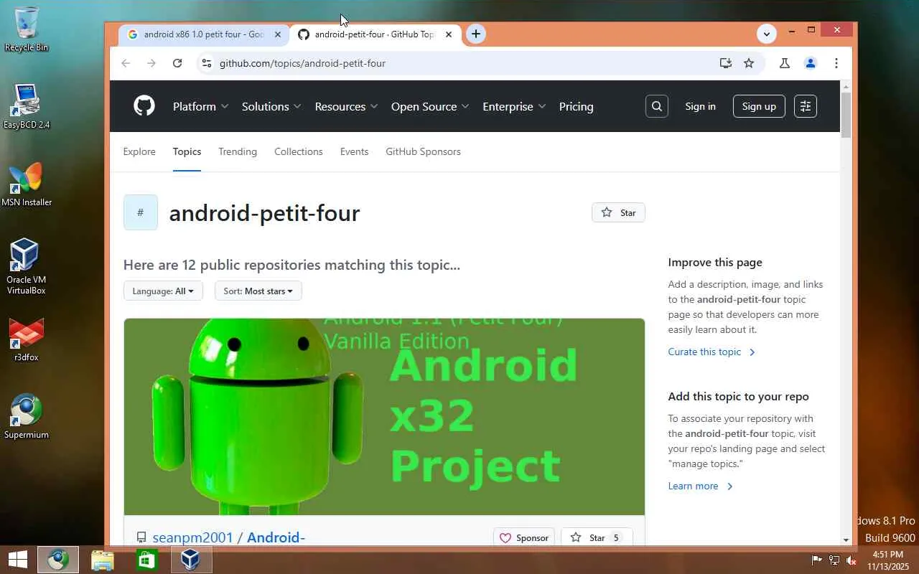The image size is (919, 574).
Task: Select the Supermium desktop shortcut
Action: pyautogui.click(x=27, y=417)
